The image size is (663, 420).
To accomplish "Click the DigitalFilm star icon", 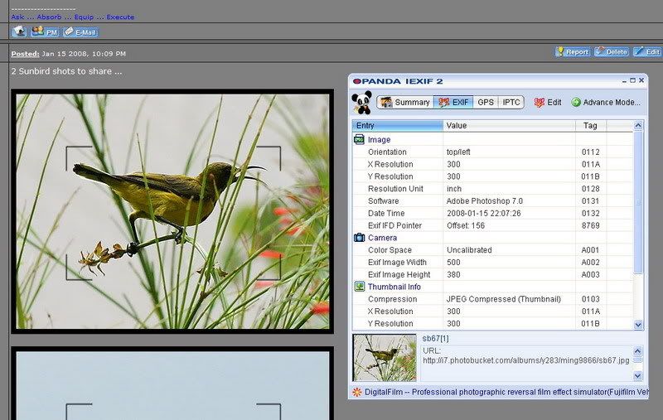I will click(x=356, y=391).
